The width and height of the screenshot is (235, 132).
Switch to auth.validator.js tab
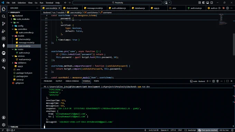119,8
